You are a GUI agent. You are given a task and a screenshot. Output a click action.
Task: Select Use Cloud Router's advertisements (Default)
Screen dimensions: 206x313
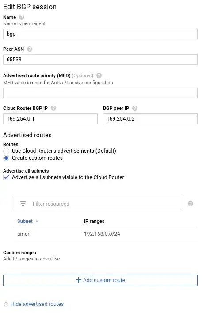6,151
